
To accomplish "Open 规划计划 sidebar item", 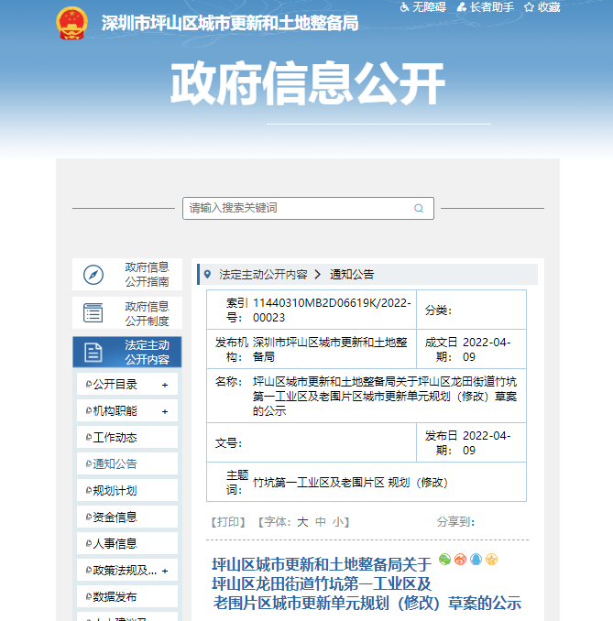I will [115, 491].
